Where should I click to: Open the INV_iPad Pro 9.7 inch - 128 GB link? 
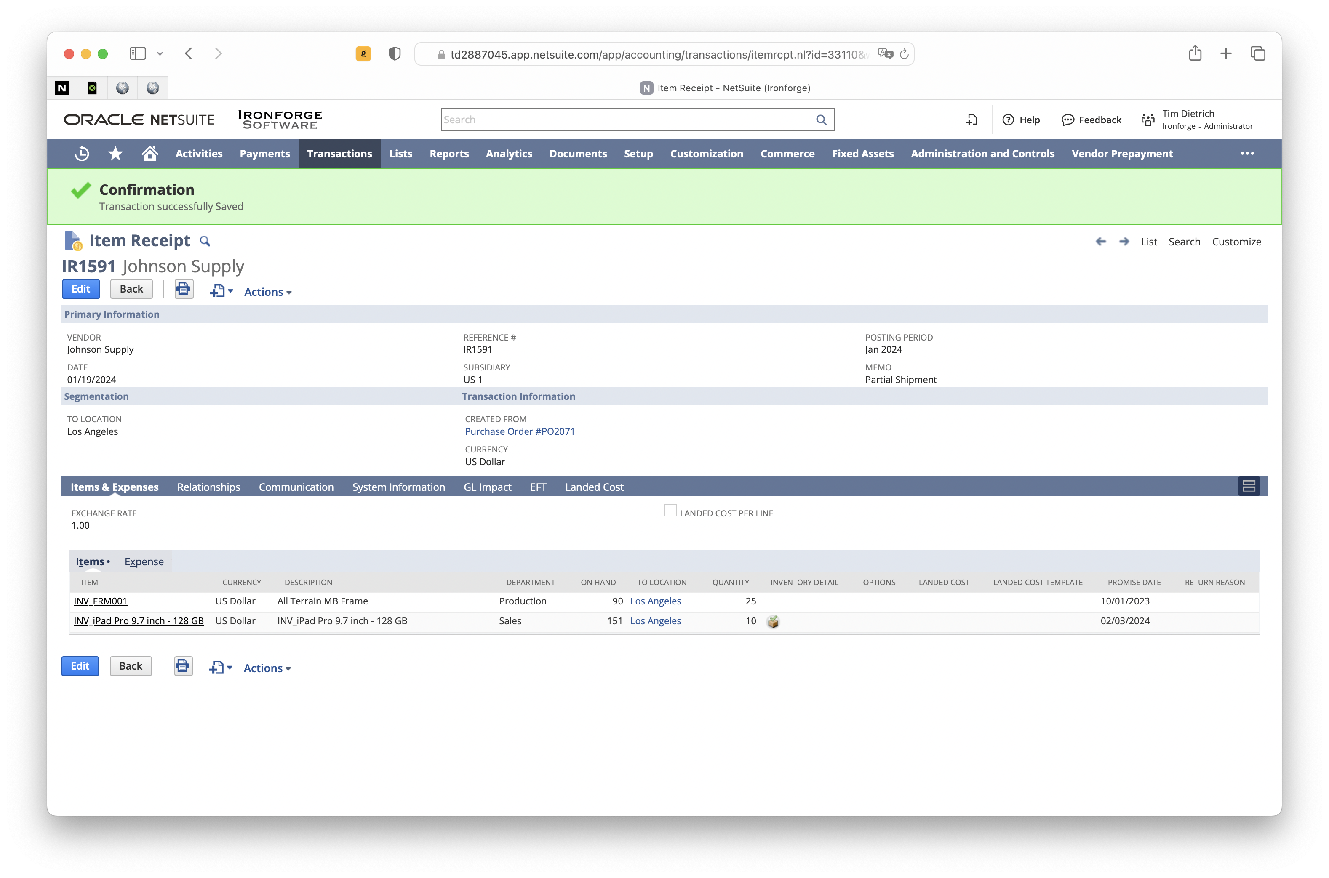(139, 620)
